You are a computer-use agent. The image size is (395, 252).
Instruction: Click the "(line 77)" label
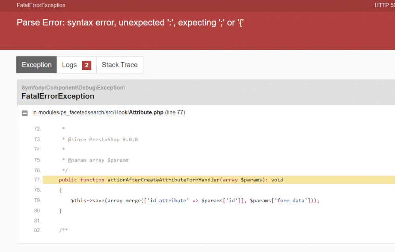pos(175,113)
